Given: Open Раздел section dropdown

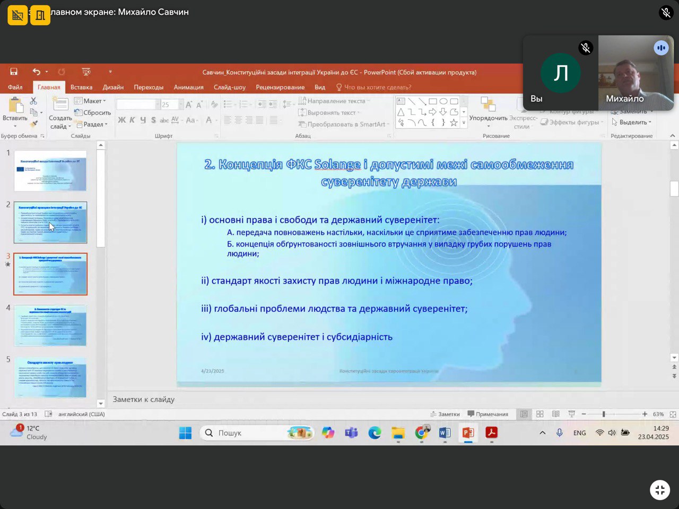Looking at the screenshot, I should pos(91,124).
